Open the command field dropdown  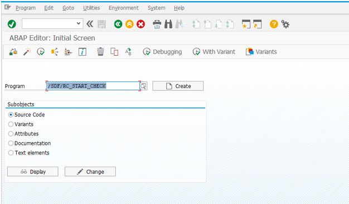[79, 23]
